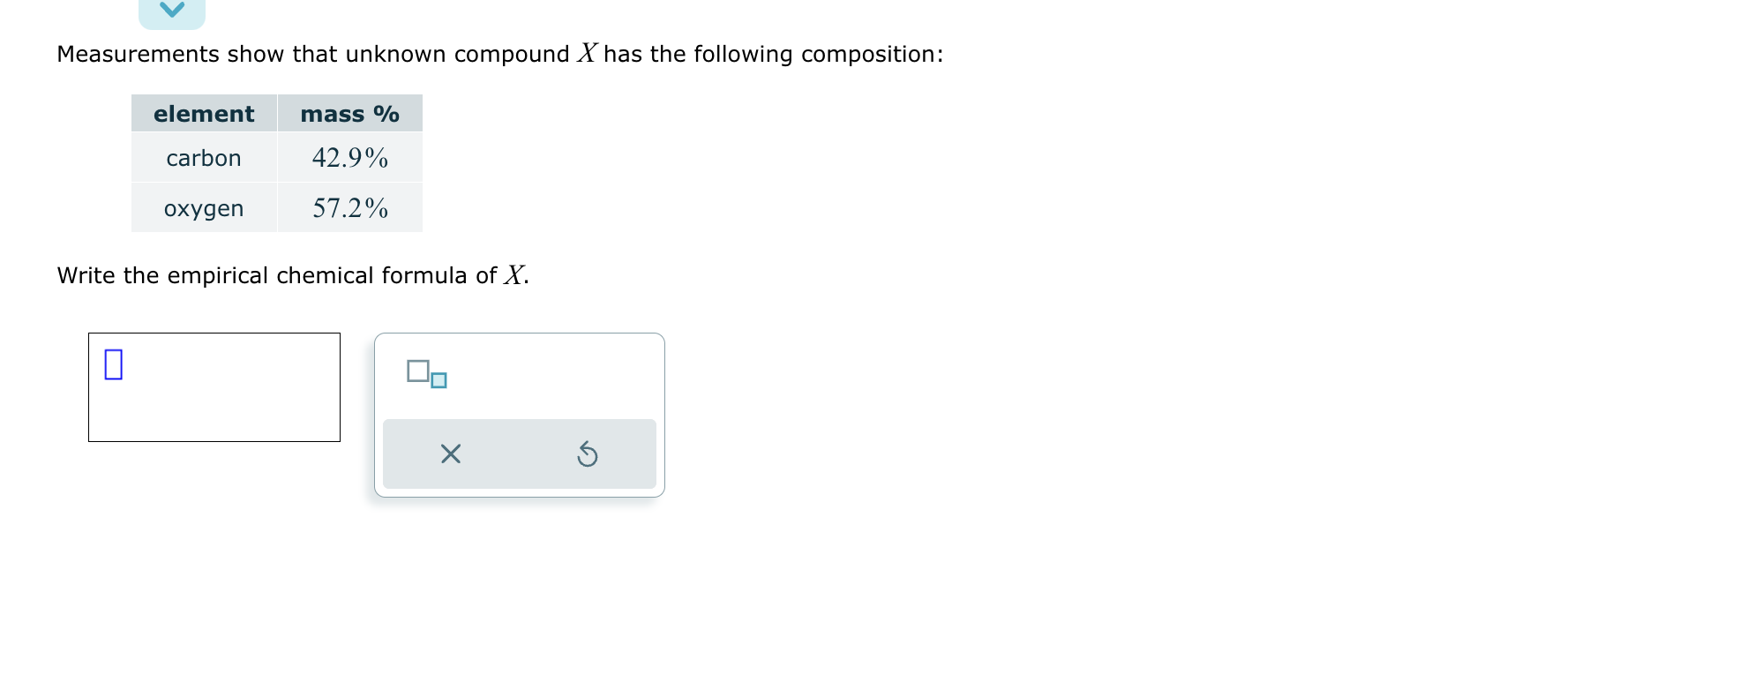Click the "carbon" table cell
Image resolution: width=1754 pixels, height=697 pixels.
click(204, 158)
